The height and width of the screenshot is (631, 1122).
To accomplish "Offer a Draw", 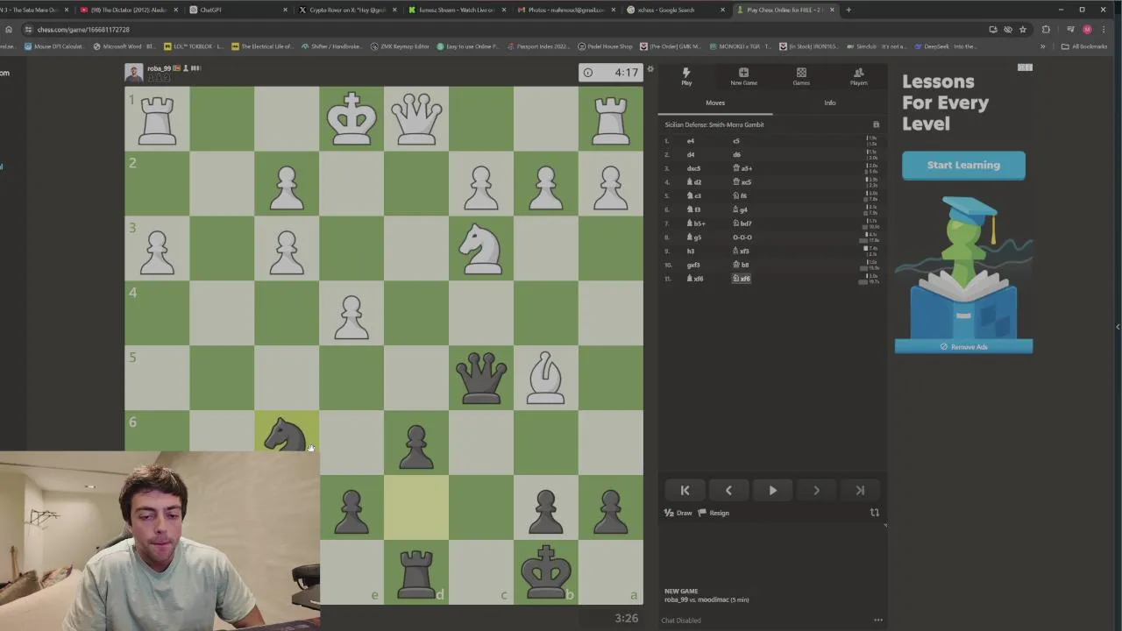I will pos(678,513).
